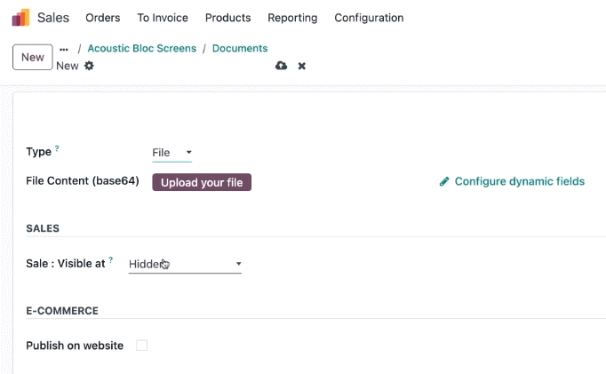
Task: Toggle the Publish on website checkbox
Action: coord(142,346)
